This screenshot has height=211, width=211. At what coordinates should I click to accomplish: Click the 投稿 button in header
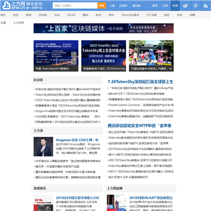pos(175,6)
